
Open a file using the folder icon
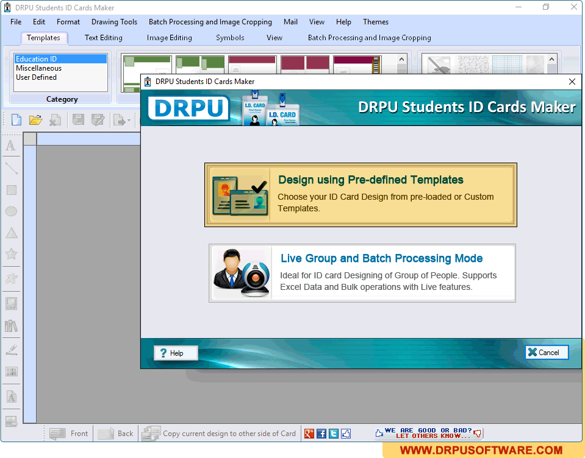pos(35,120)
